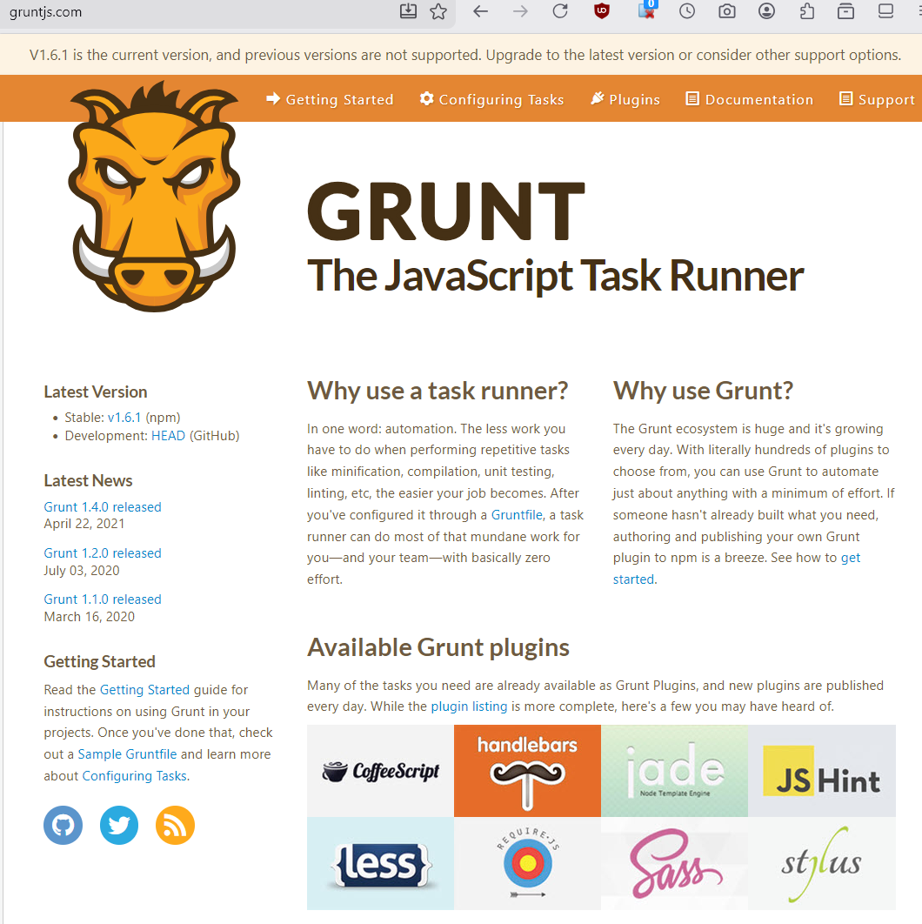Select the CoffeeScript plugin tile
The width and height of the screenshot is (922, 924).
381,771
